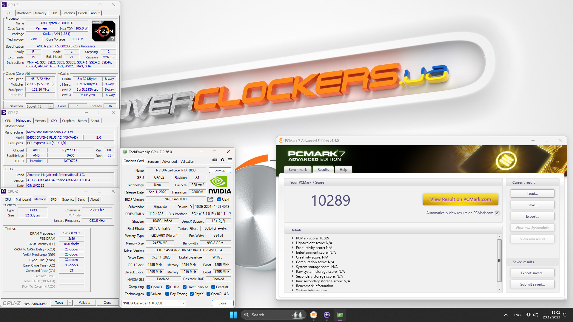Click the GPU-Z taskbar icon
Viewport: 573px width, 322px height.
point(340,315)
